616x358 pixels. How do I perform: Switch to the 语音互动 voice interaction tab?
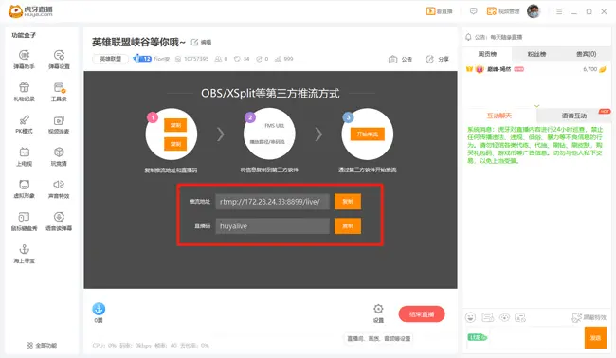click(x=574, y=116)
